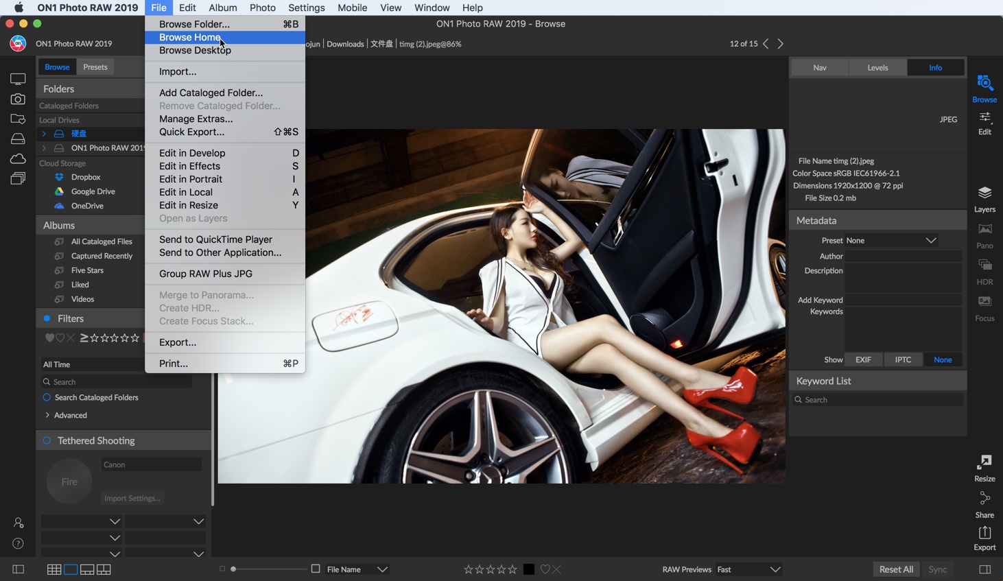Screen dimensions: 1003x581
Task: Click the heart like icon in footer
Action: pyautogui.click(x=545, y=569)
